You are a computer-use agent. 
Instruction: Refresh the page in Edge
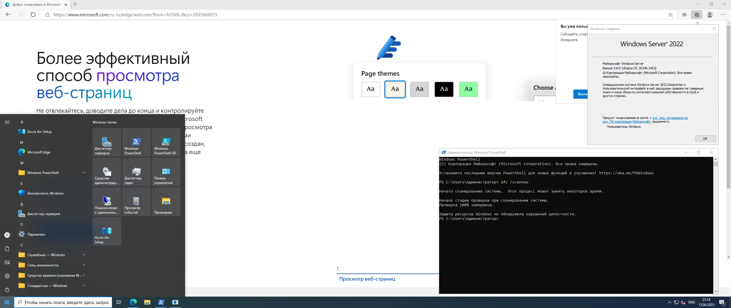point(33,15)
